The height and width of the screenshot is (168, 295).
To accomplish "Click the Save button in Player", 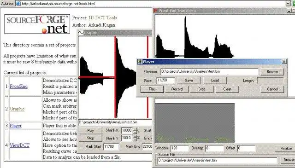I will tap(189, 81).
